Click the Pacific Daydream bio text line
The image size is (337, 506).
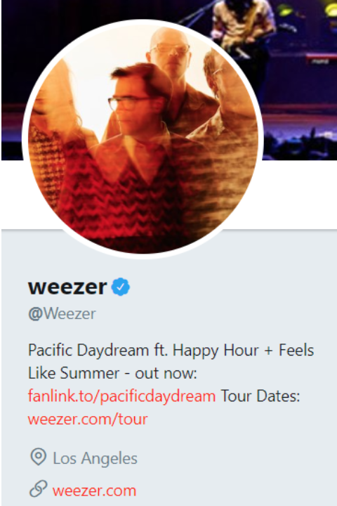point(171,351)
